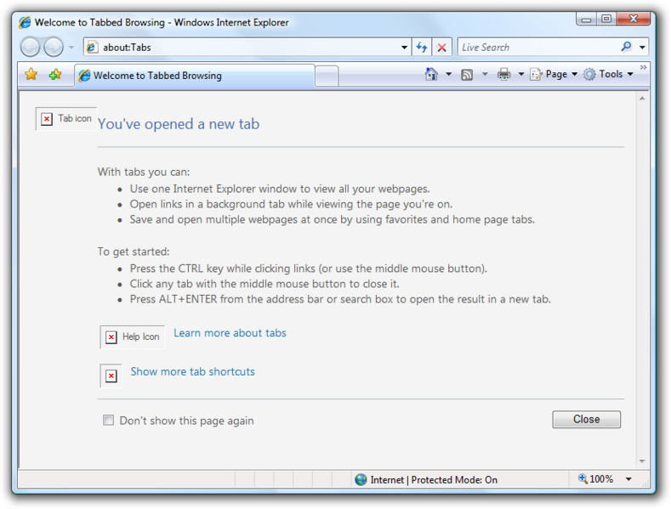The height and width of the screenshot is (509, 671).
Task: Run search with the magnifier icon
Action: tap(627, 47)
